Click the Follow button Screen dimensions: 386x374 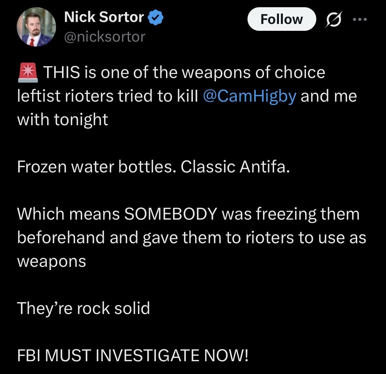click(x=281, y=19)
